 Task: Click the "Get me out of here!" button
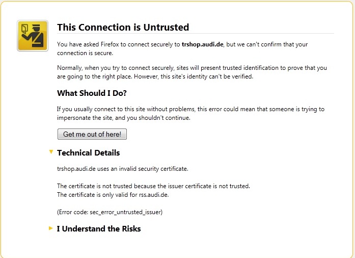coord(92,134)
